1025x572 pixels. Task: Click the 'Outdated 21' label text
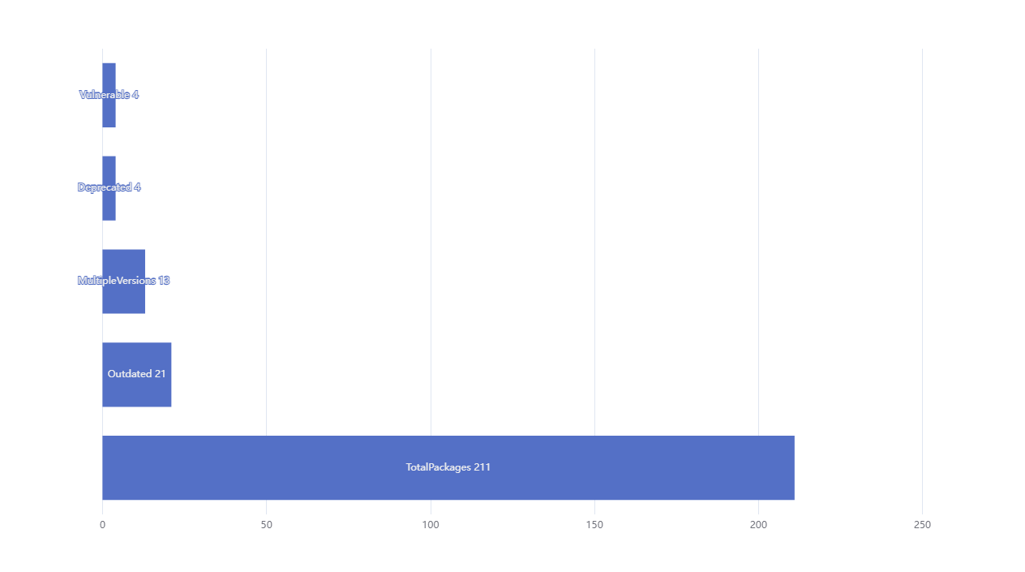point(136,374)
